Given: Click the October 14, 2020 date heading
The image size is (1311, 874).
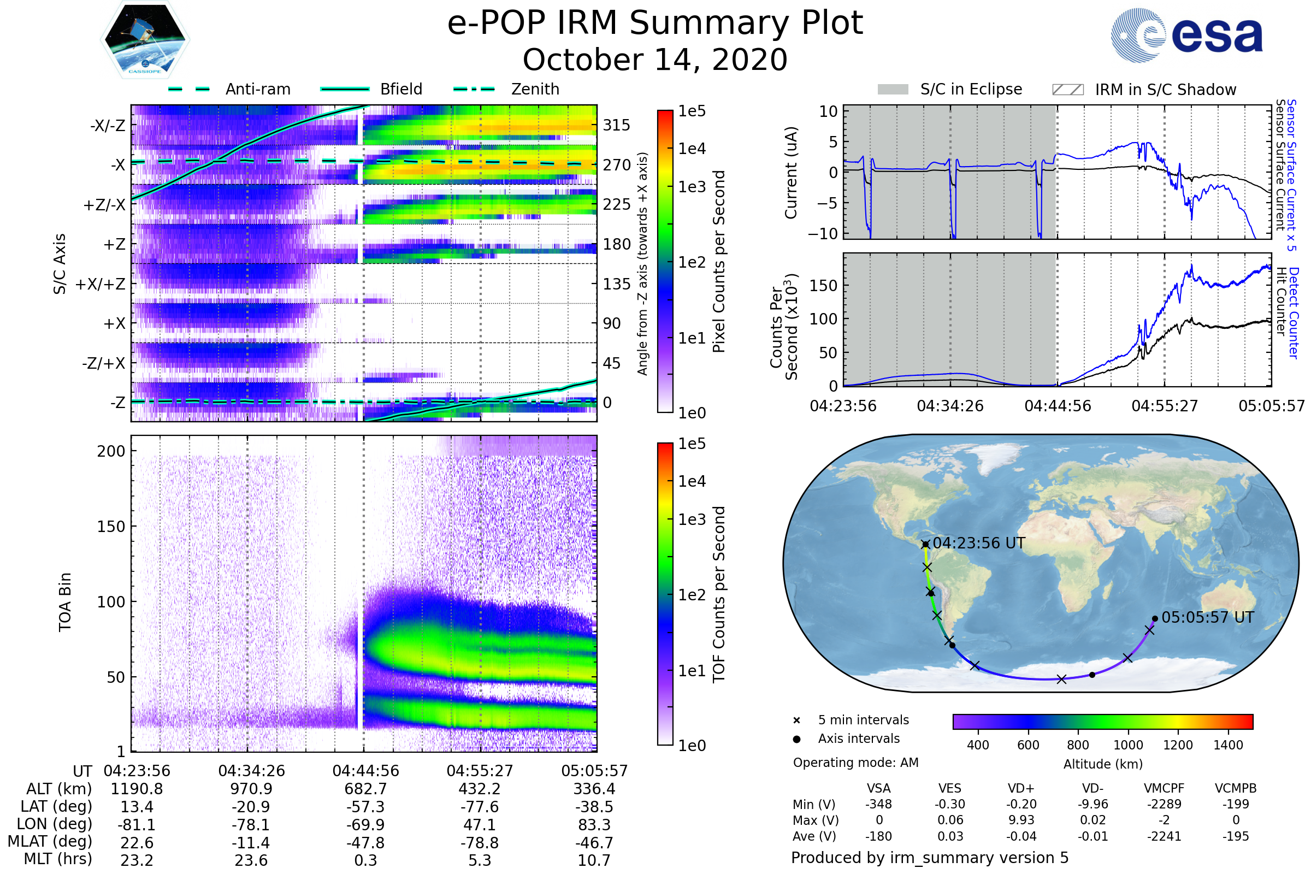Looking at the screenshot, I should (x=655, y=60).
